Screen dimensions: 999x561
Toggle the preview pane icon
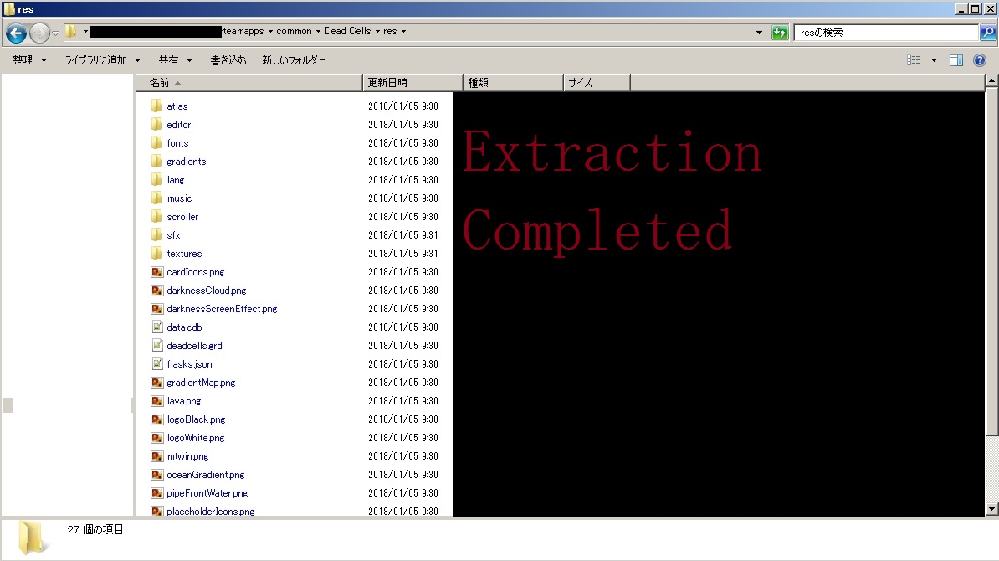point(956,60)
